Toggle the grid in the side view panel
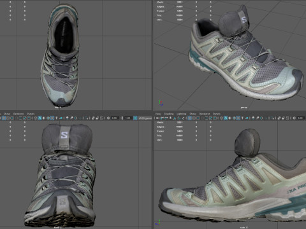The height and width of the screenshot is (229, 306). coord(189,118)
